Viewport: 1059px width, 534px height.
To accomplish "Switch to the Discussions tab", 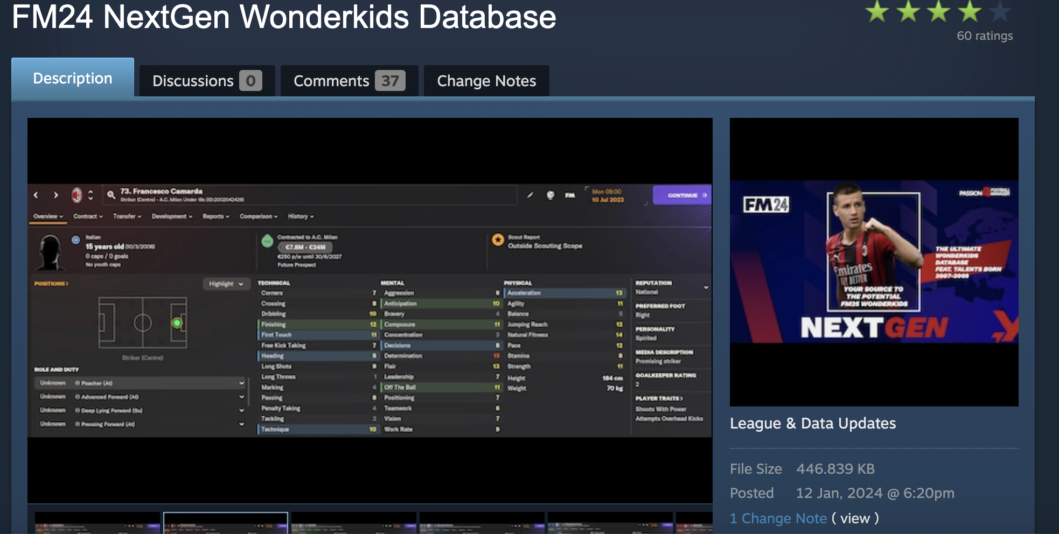I will click(x=207, y=81).
